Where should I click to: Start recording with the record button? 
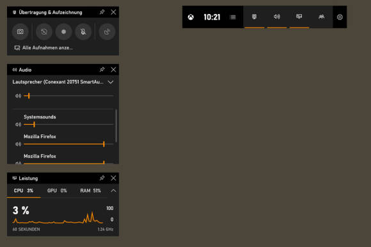(x=64, y=32)
